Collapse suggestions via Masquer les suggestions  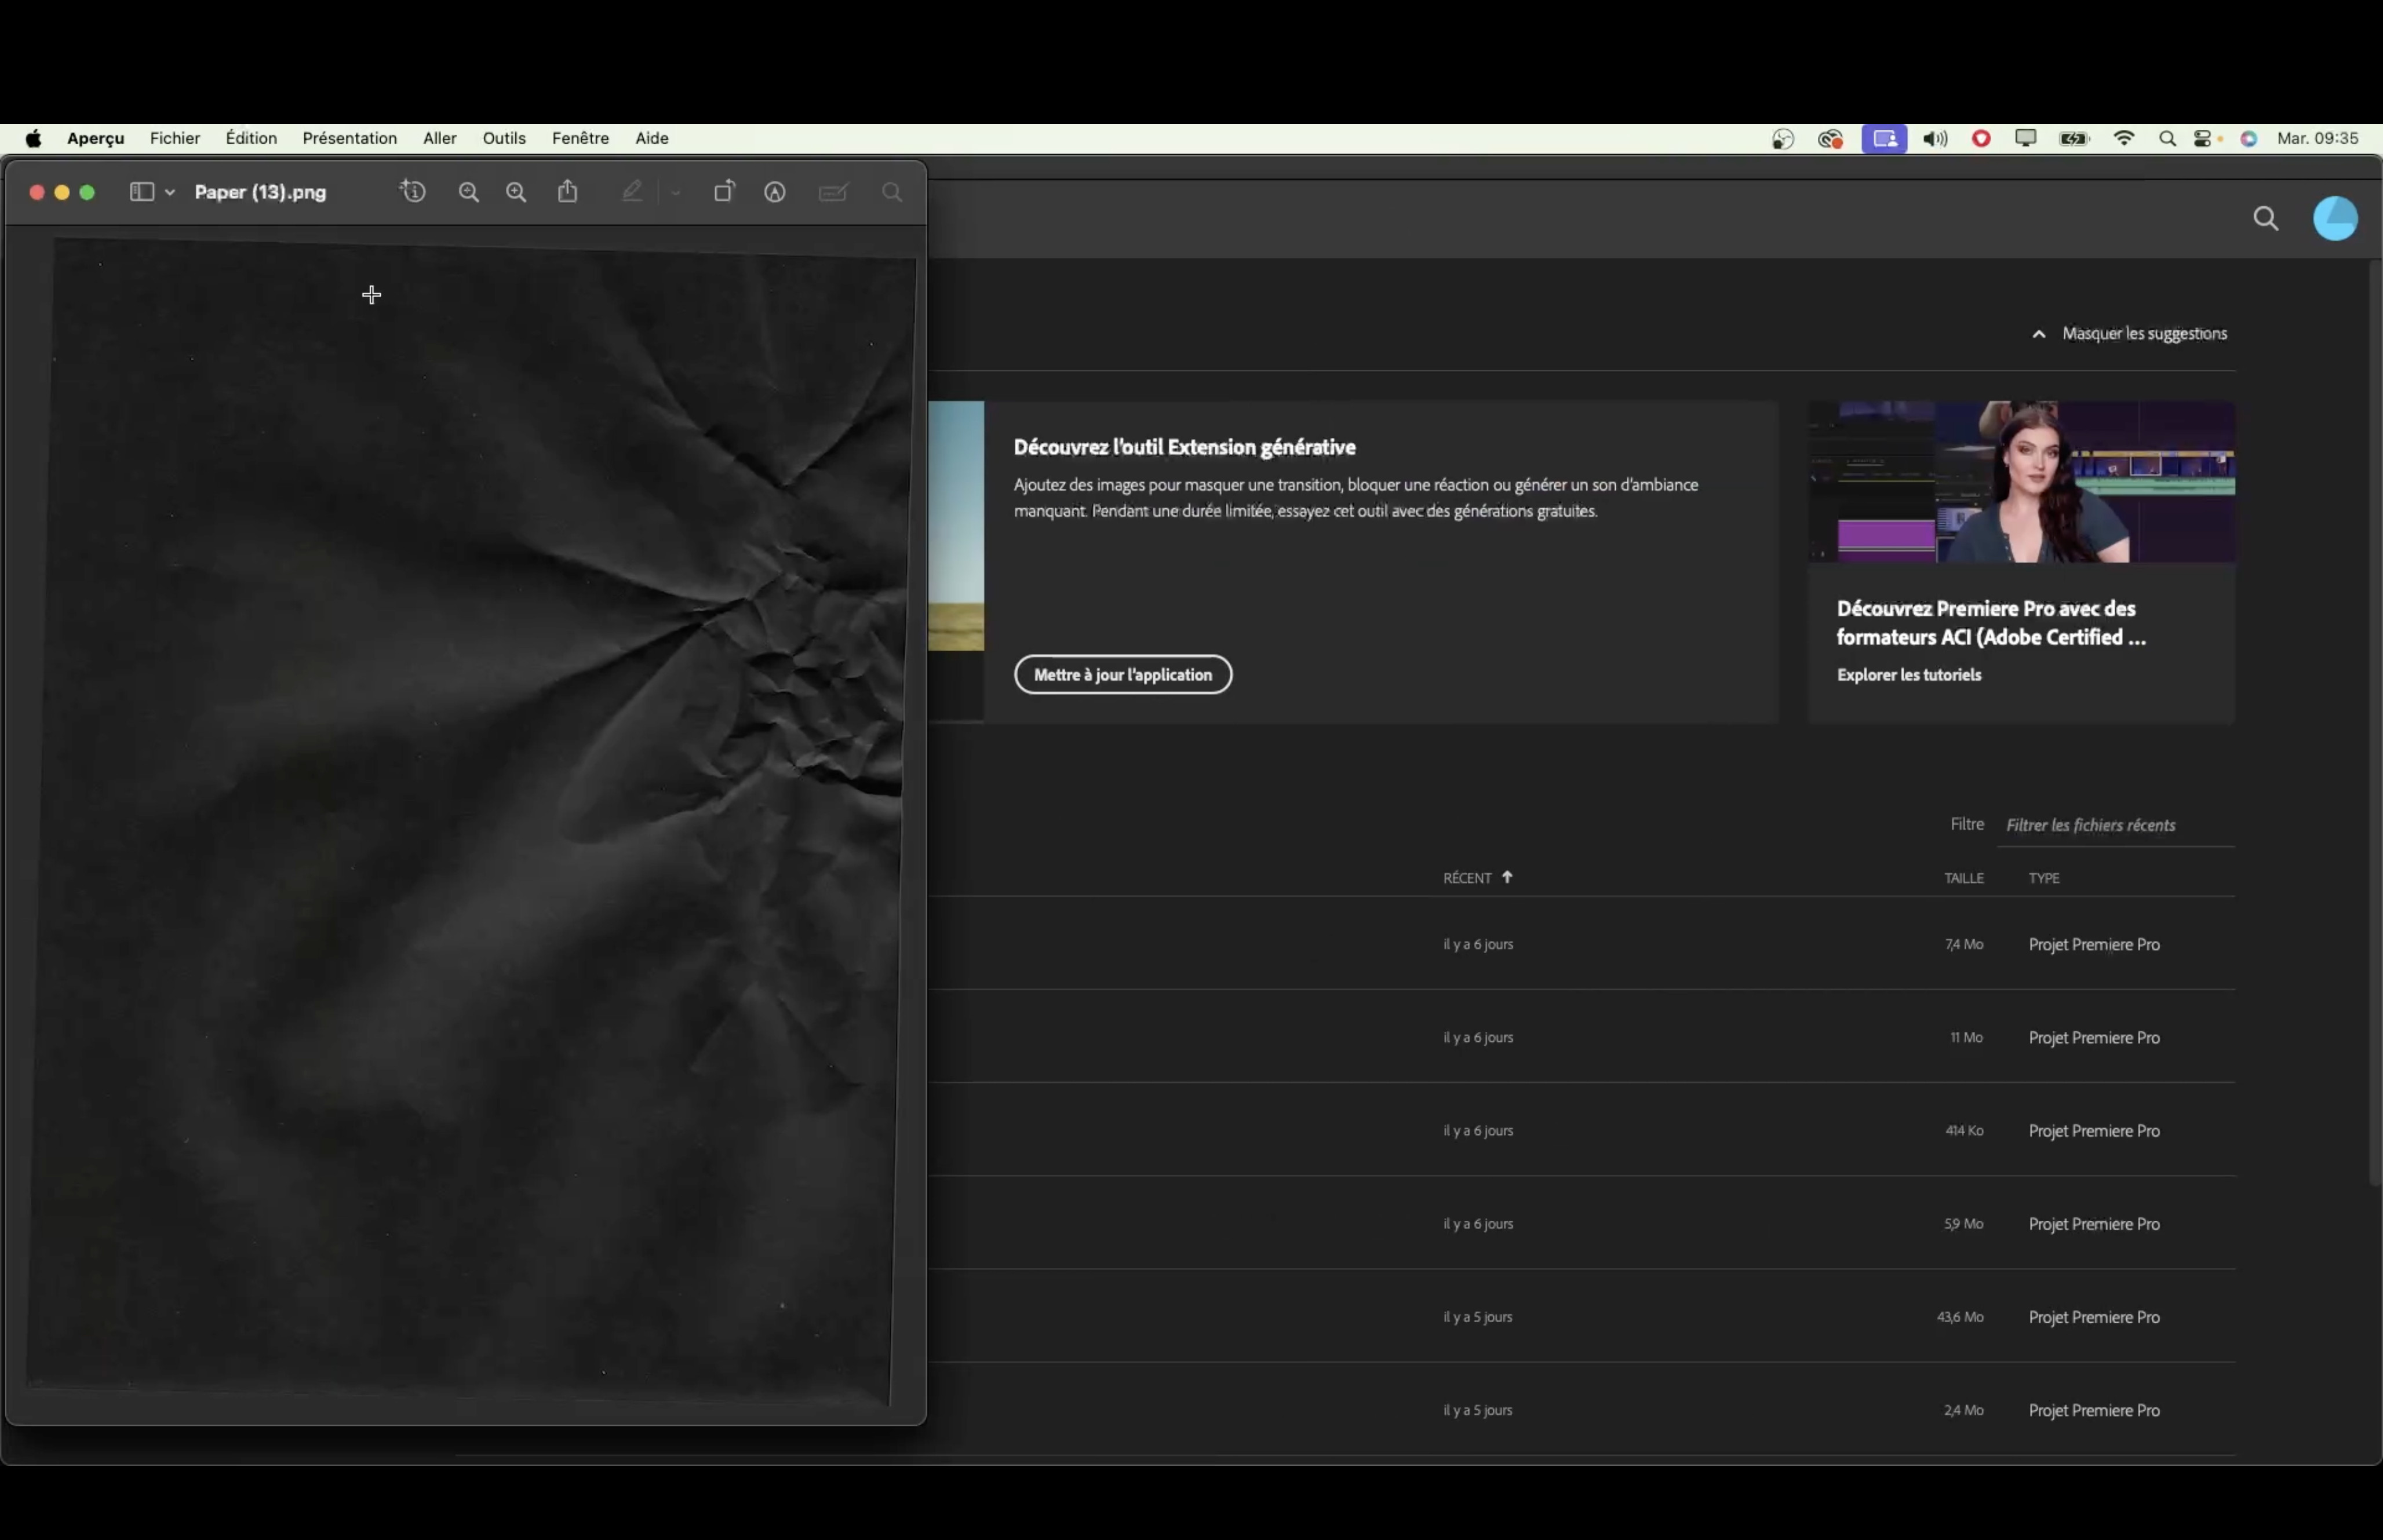tap(2143, 334)
